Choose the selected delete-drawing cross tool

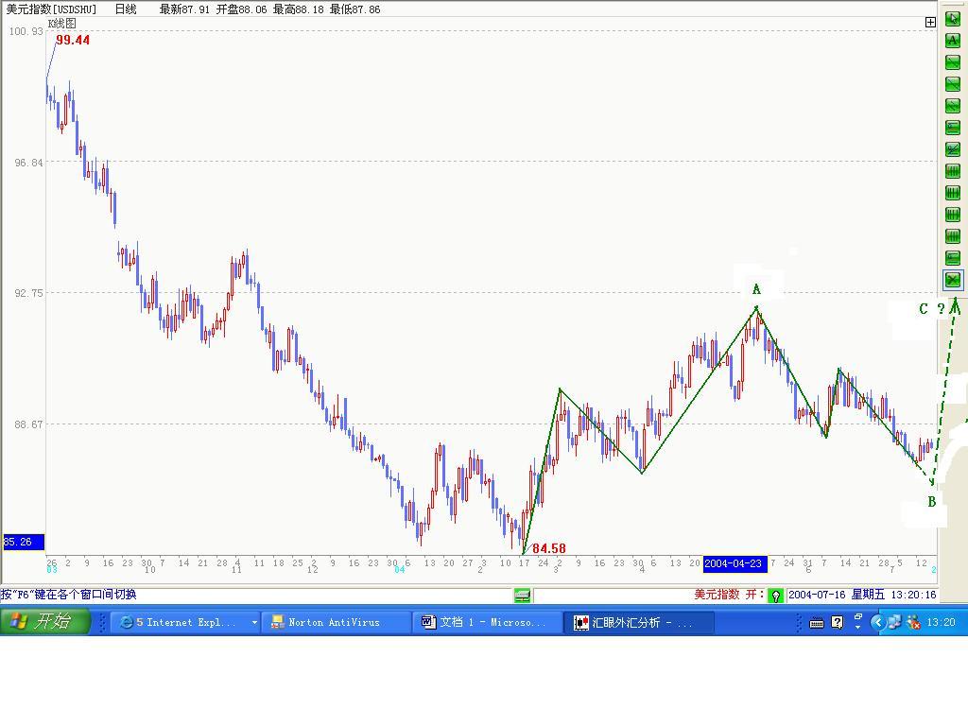point(953,280)
